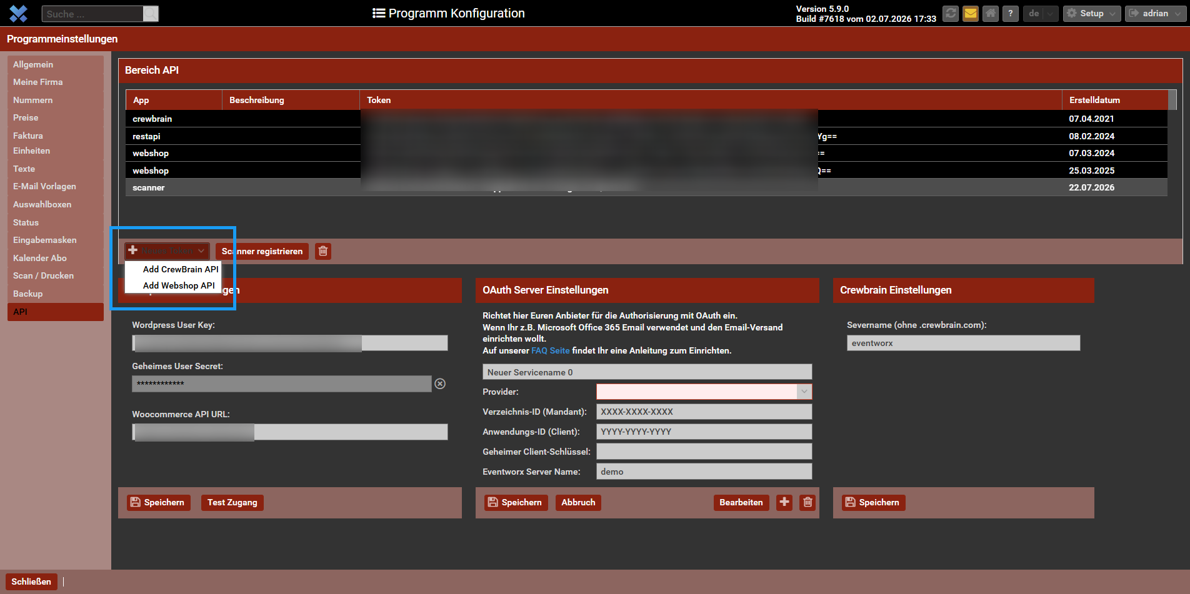Click the refresh icon in top bar
Screen dimensions: 1190x594
[951, 13]
